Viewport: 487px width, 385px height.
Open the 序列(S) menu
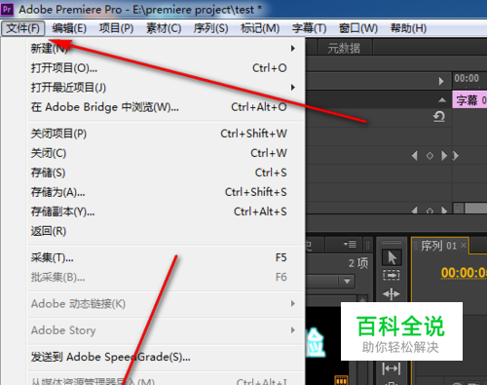click(210, 28)
